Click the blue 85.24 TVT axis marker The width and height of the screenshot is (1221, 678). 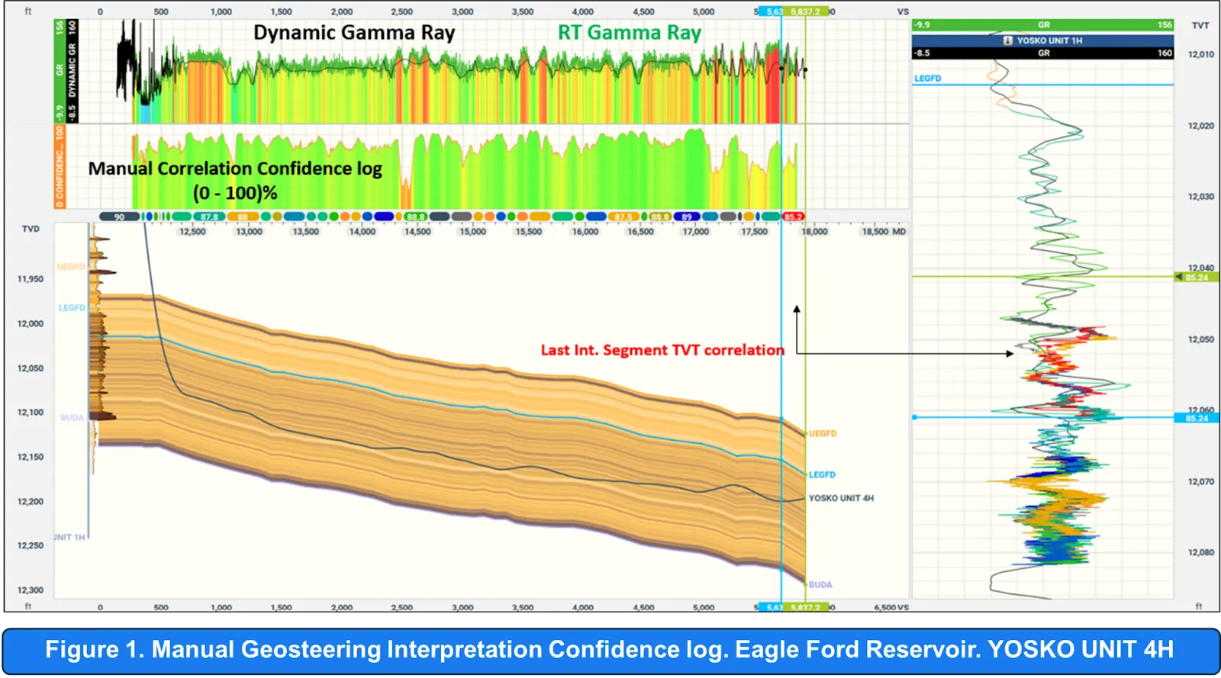point(1196,418)
